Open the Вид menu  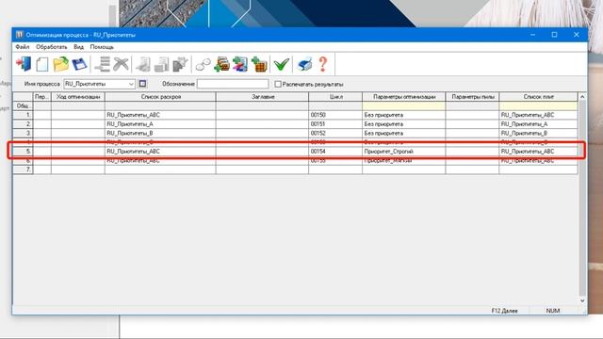[x=78, y=47]
